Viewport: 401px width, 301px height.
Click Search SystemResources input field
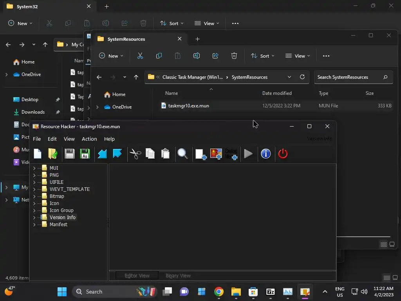point(353,77)
